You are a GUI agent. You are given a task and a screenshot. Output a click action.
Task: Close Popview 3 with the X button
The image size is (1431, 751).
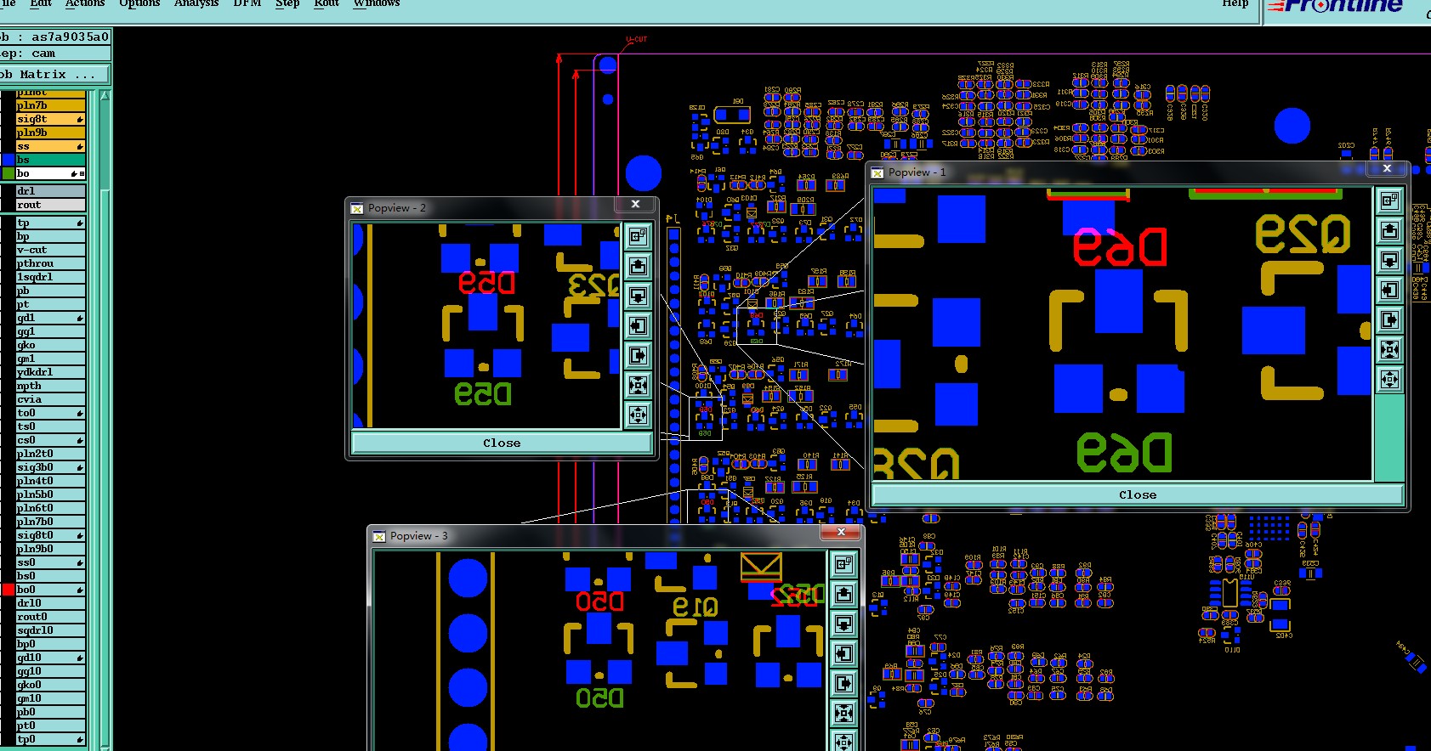[841, 532]
